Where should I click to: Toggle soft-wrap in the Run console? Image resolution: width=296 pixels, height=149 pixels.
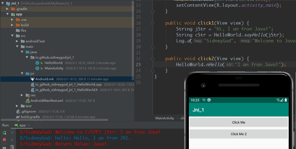pos(12,147)
